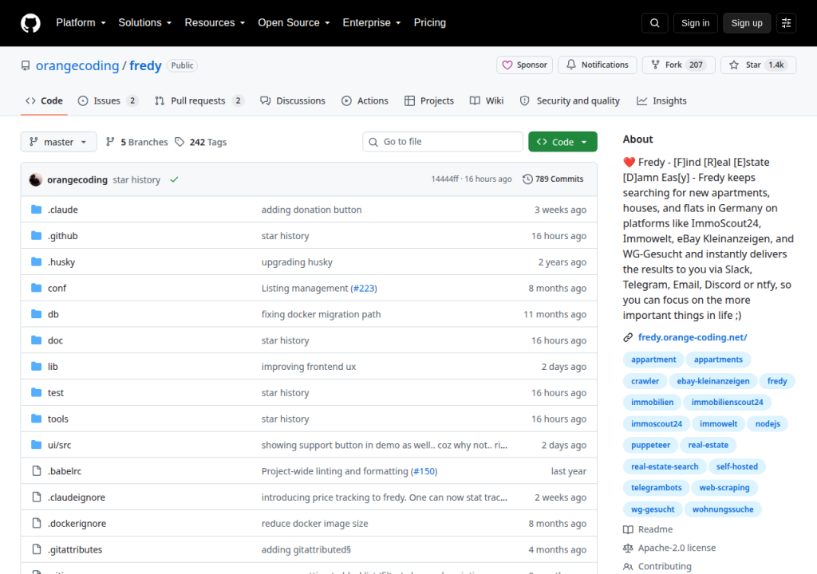Image resolution: width=817 pixels, height=574 pixels.
Task: Open pull request #223 link
Action: [x=364, y=288]
